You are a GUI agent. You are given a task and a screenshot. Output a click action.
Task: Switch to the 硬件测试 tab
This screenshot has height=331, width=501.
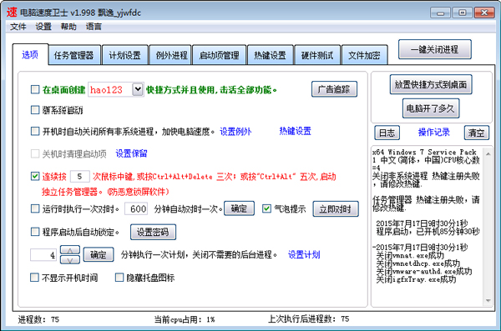[317, 55]
